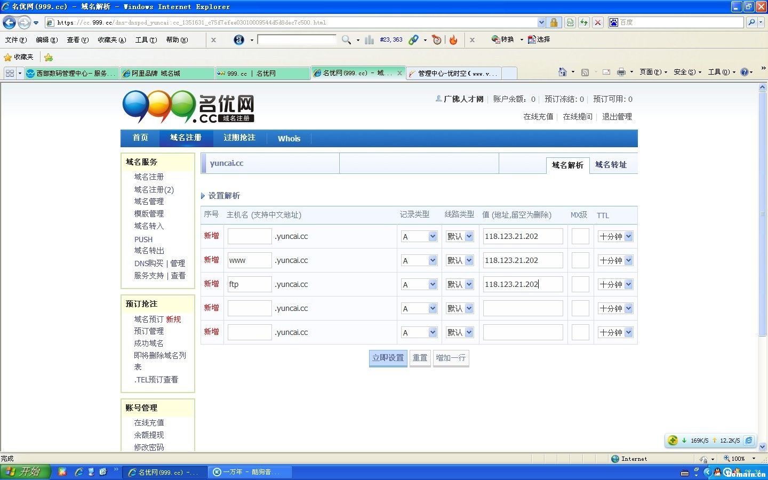Click the browser Forward arrow button
The height and width of the screenshot is (480, 768).
[24, 22]
